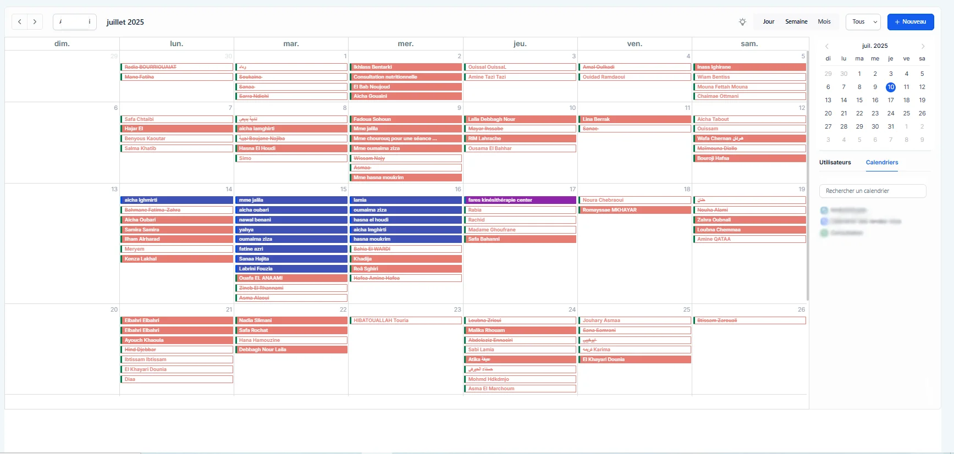Toggle the teal calendar checkbox in the sidebar
The image size is (954, 454).
tap(824, 211)
